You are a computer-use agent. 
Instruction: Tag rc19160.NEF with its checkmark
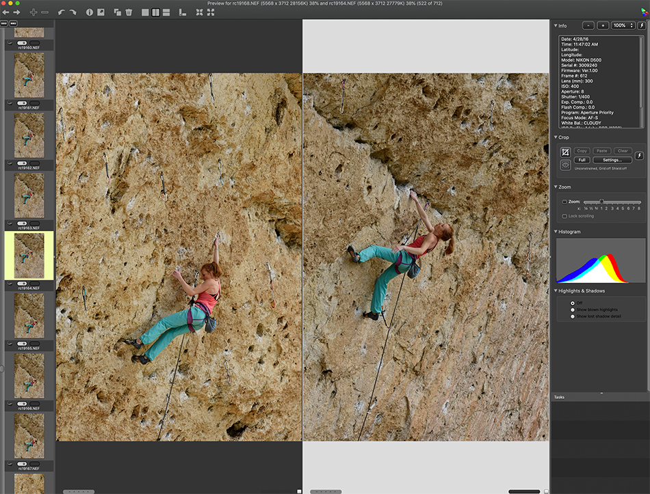[x=10, y=43]
